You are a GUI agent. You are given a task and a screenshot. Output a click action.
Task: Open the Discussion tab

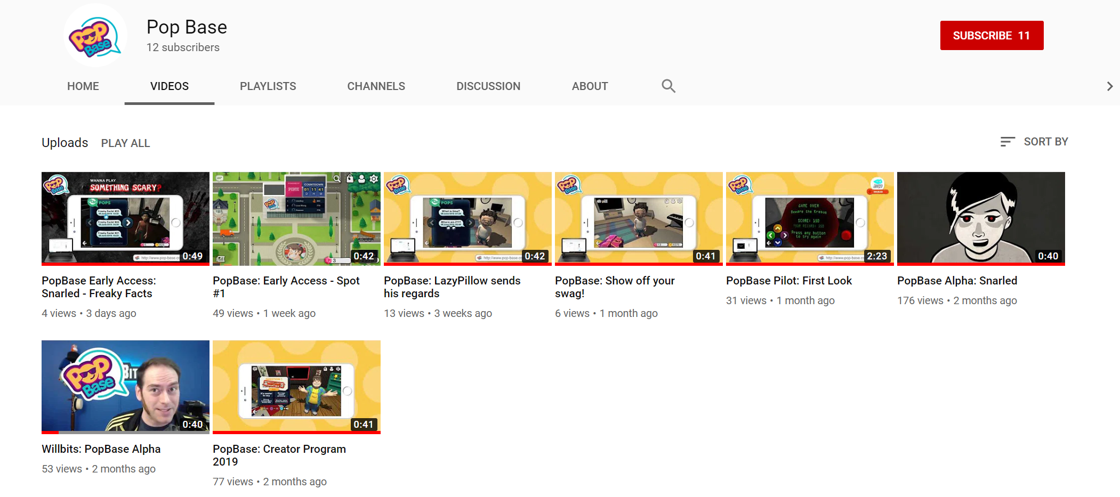pyautogui.click(x=488, y=86)
